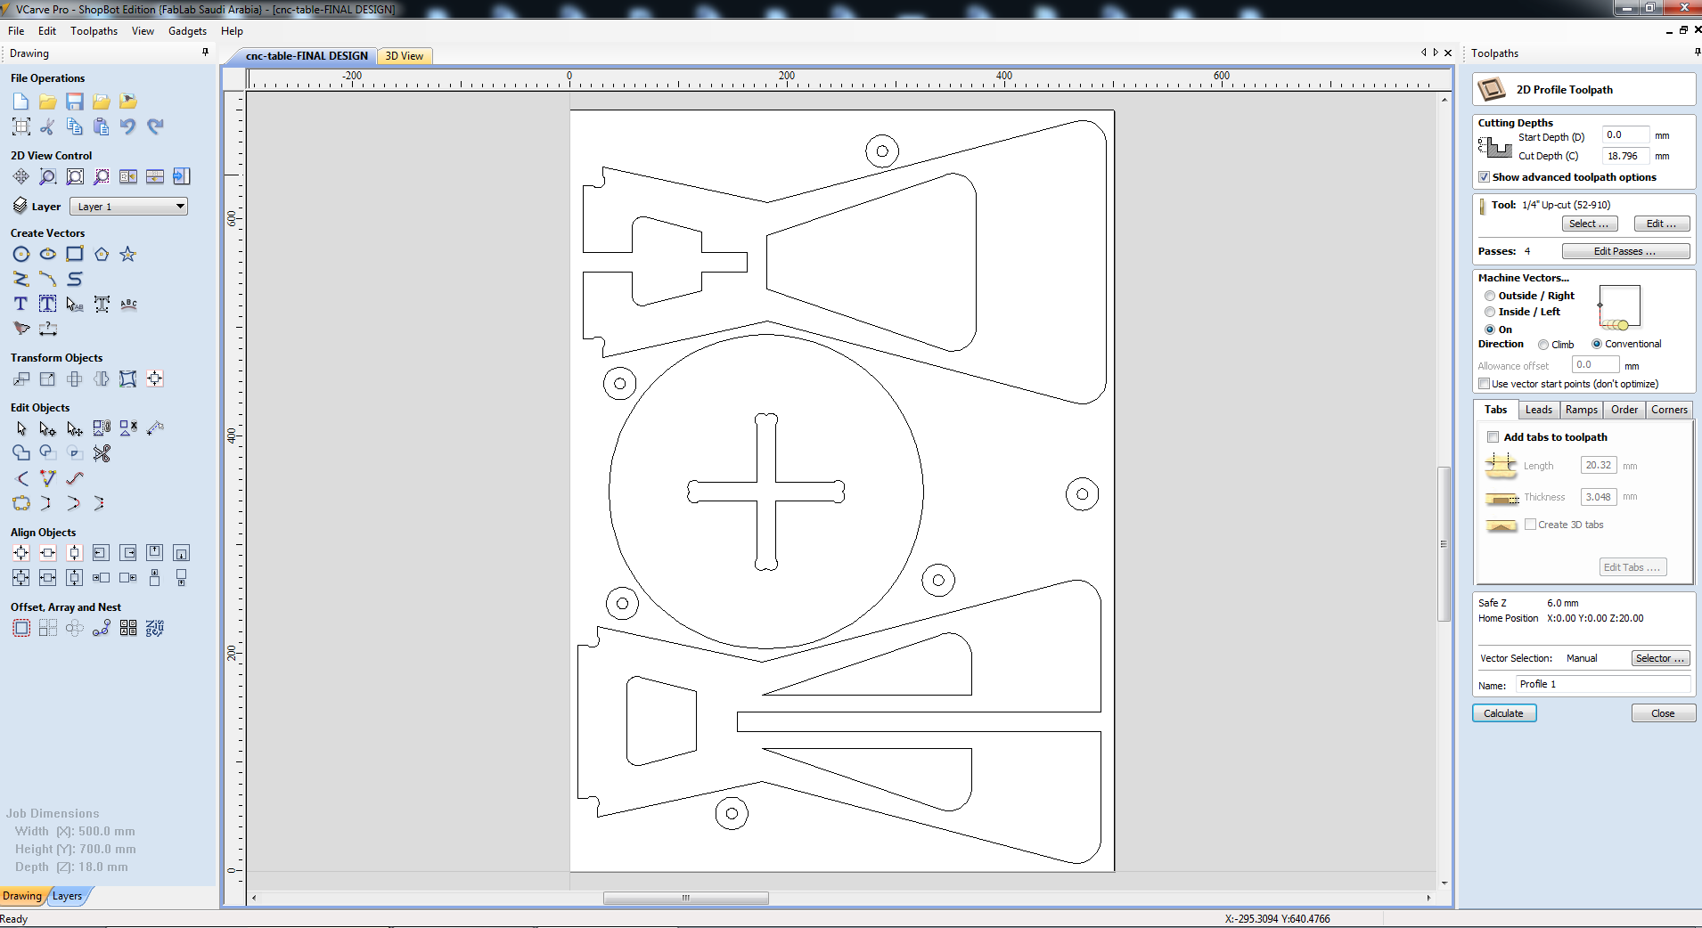
Task: Click the Distort object icon
Action: coord(128,379)
